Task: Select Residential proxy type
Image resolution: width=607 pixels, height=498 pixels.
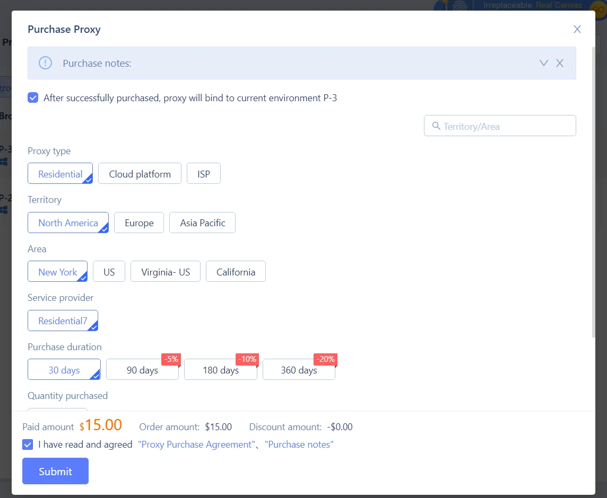Action: (x=60, y=174)
